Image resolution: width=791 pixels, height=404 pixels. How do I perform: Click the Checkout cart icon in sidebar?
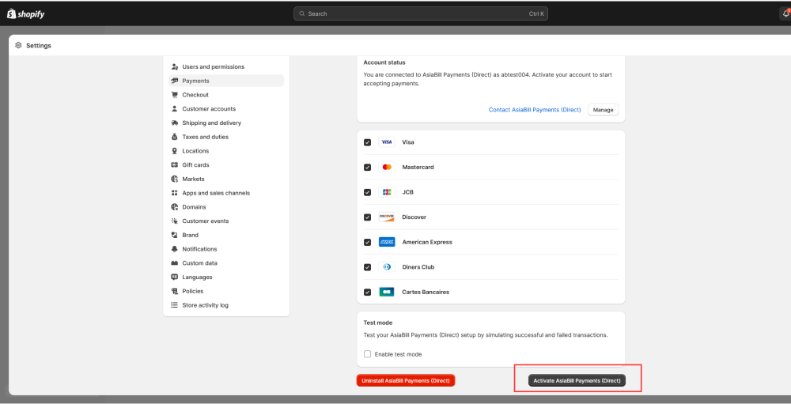(175, 95)
